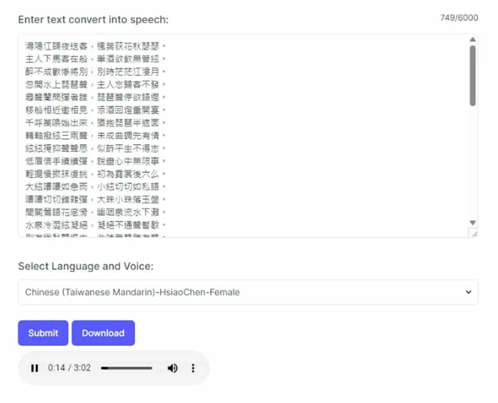Click the textarea scrollbar thumb
The image size is (498, 403).
(473, 75)
